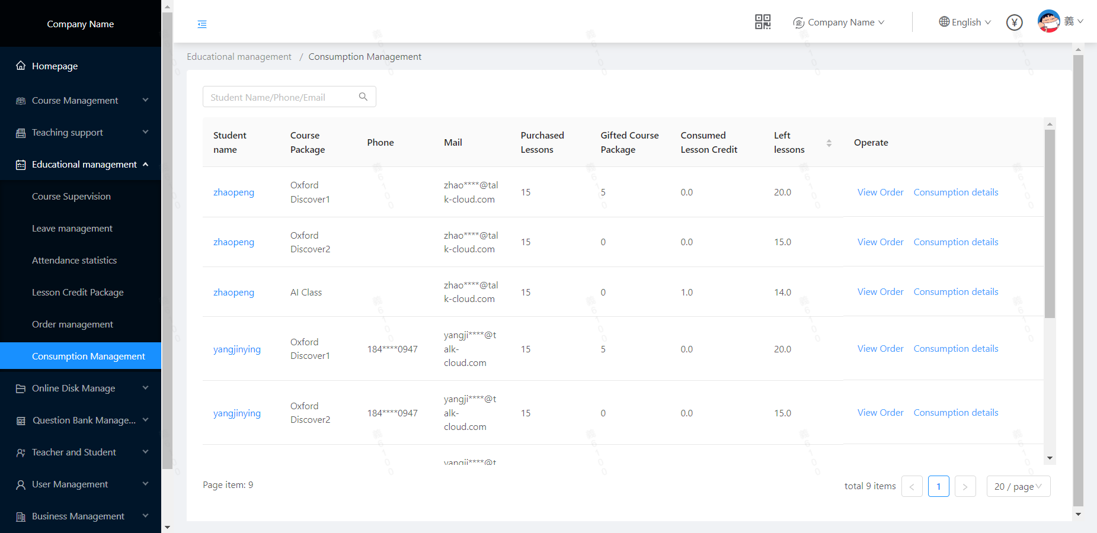Sort table by Left lessons arrows

coord(829,143)
